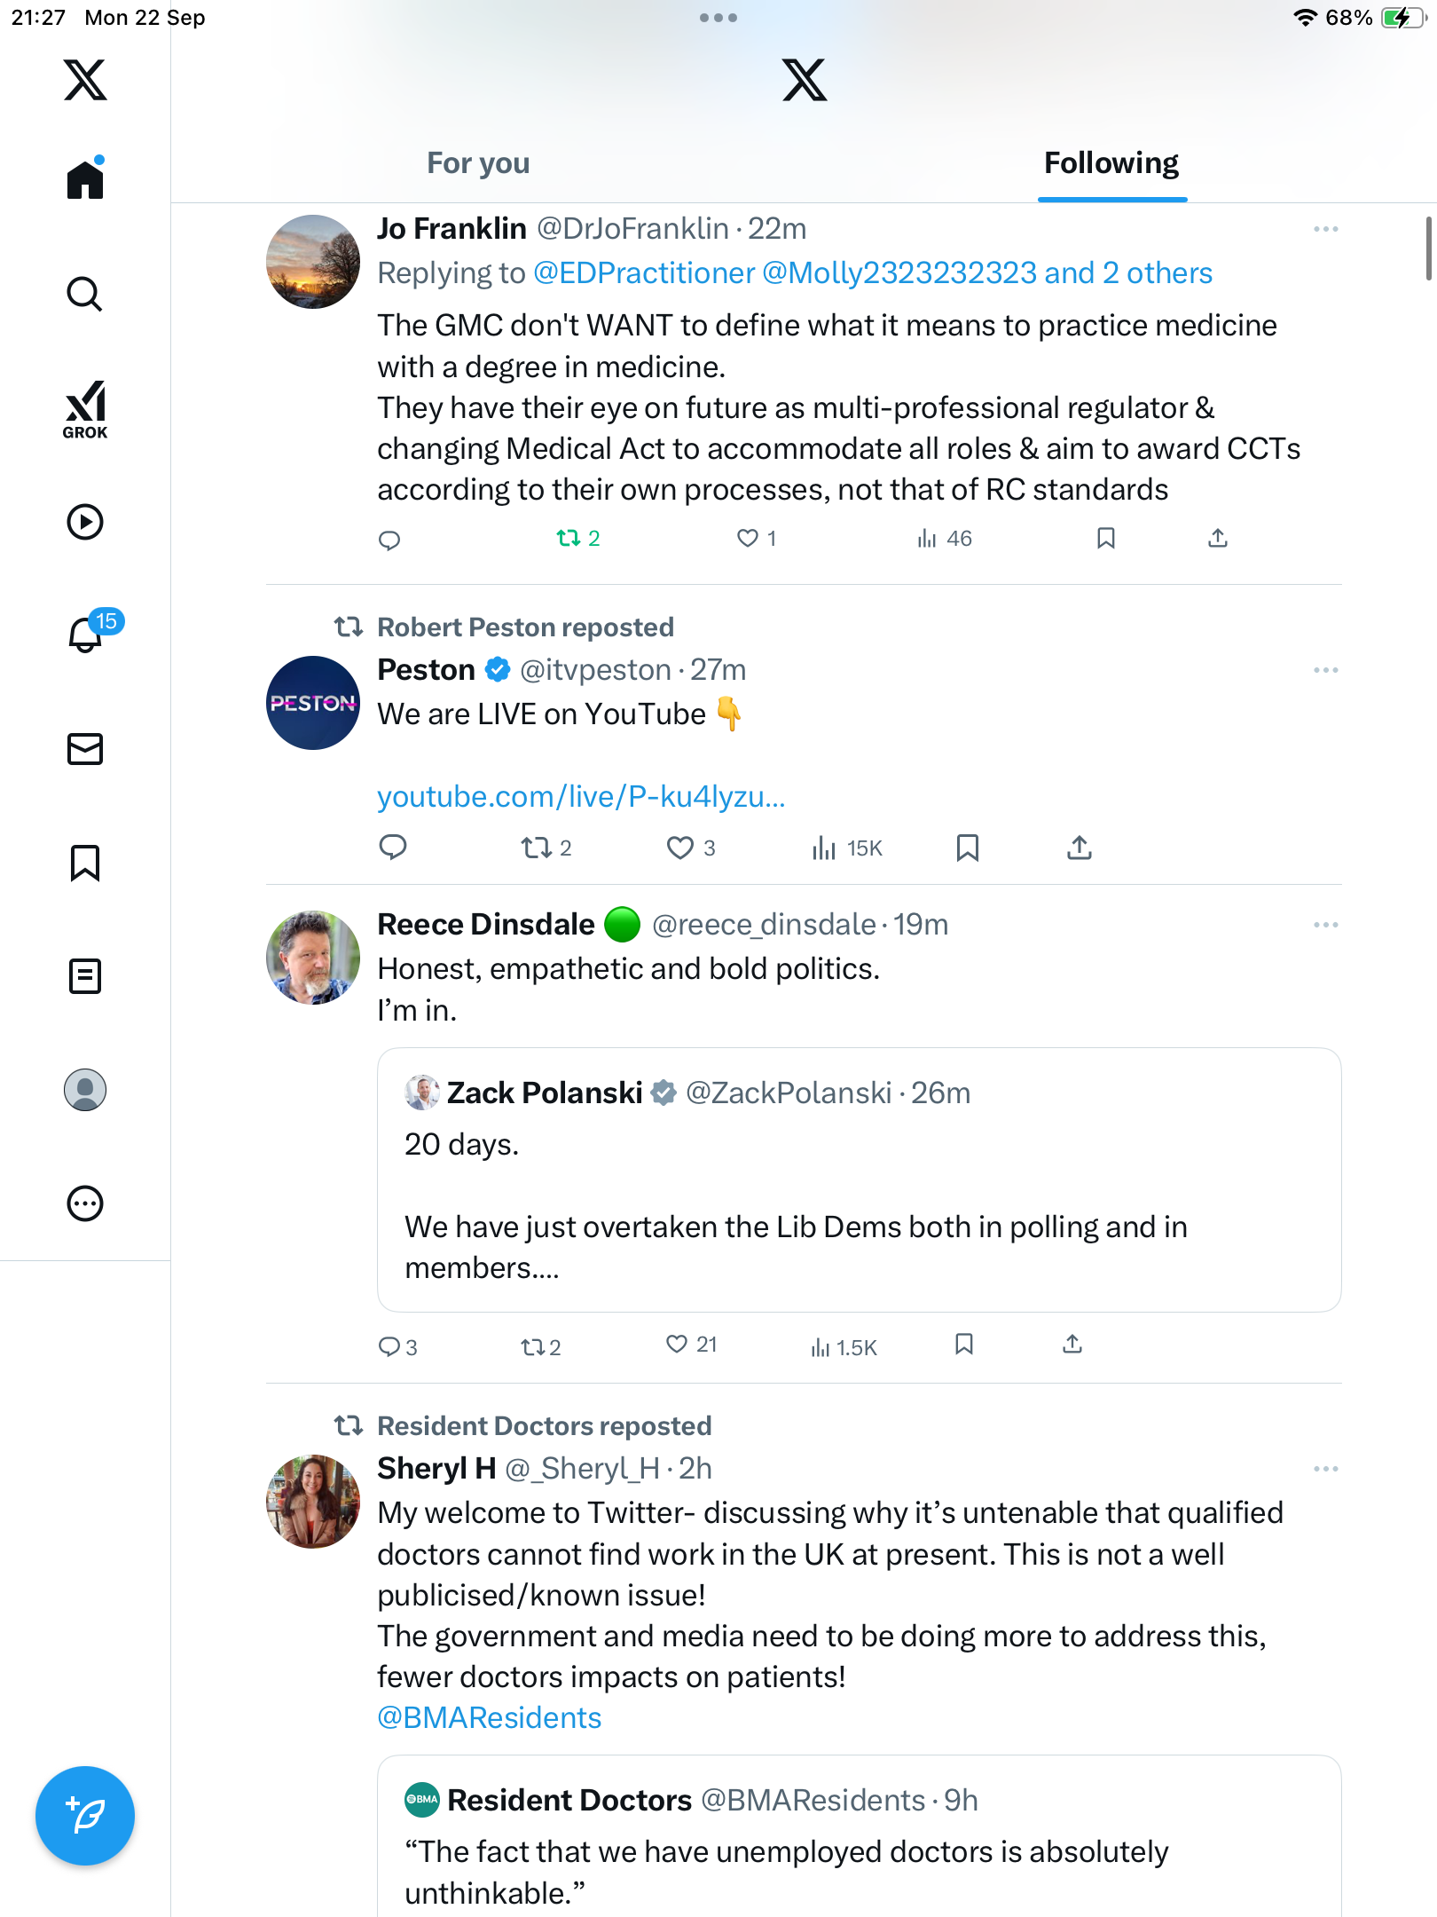Switch to the For you tab
The height and width of the screenshot is (1917, 1437).
[x=478, y=163]
